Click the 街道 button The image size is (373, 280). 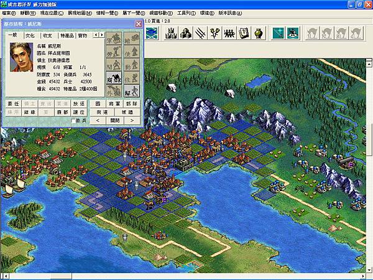tap(103, 112)
